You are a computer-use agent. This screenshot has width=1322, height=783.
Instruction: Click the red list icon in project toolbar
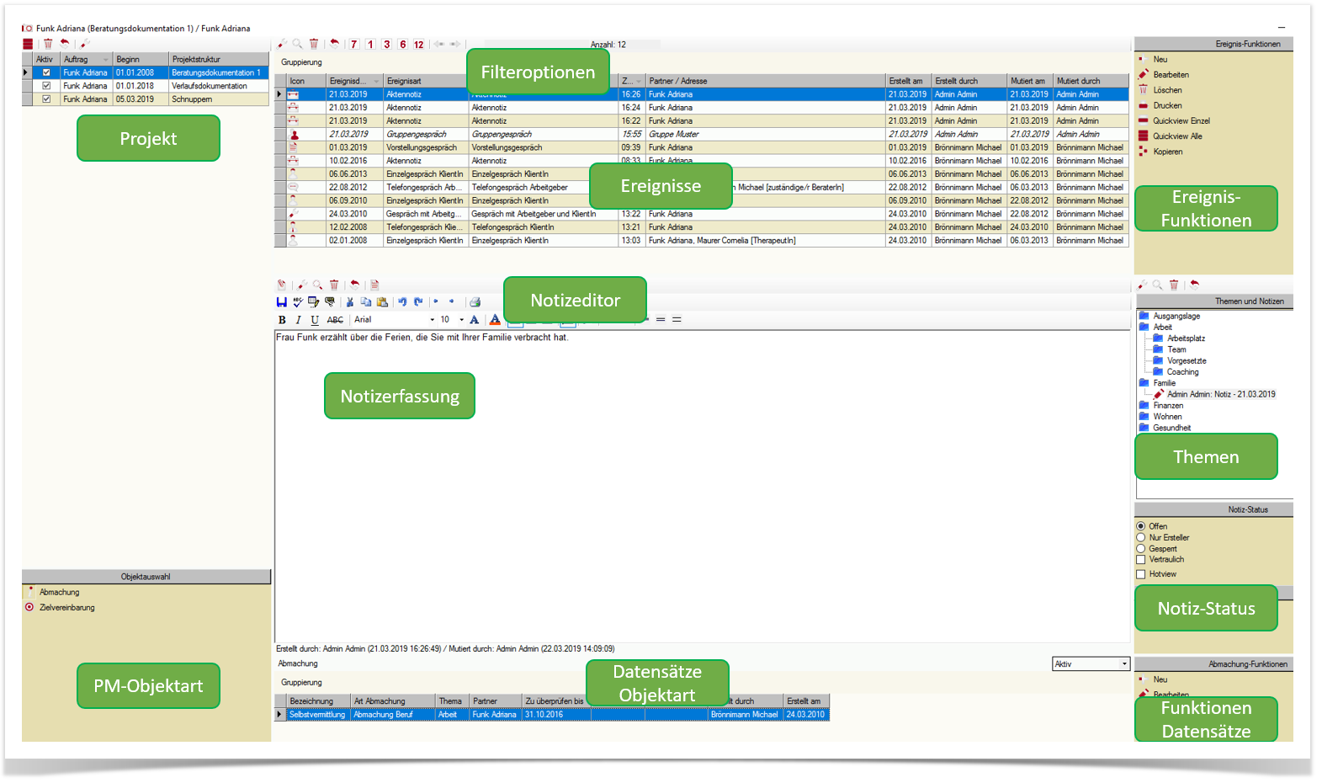coord(28,44)
